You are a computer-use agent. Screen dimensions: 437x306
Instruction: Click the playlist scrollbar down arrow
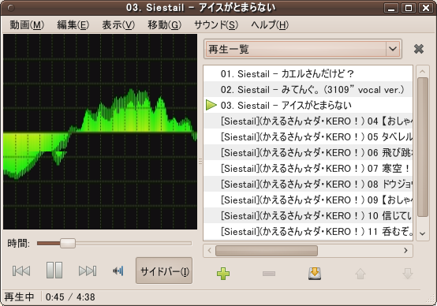point(423,233)
